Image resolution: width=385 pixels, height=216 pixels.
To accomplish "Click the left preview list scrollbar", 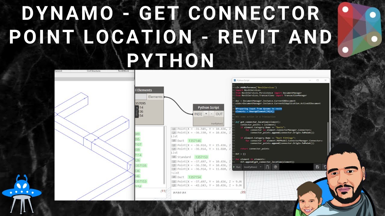I will (x=164, y=154).
